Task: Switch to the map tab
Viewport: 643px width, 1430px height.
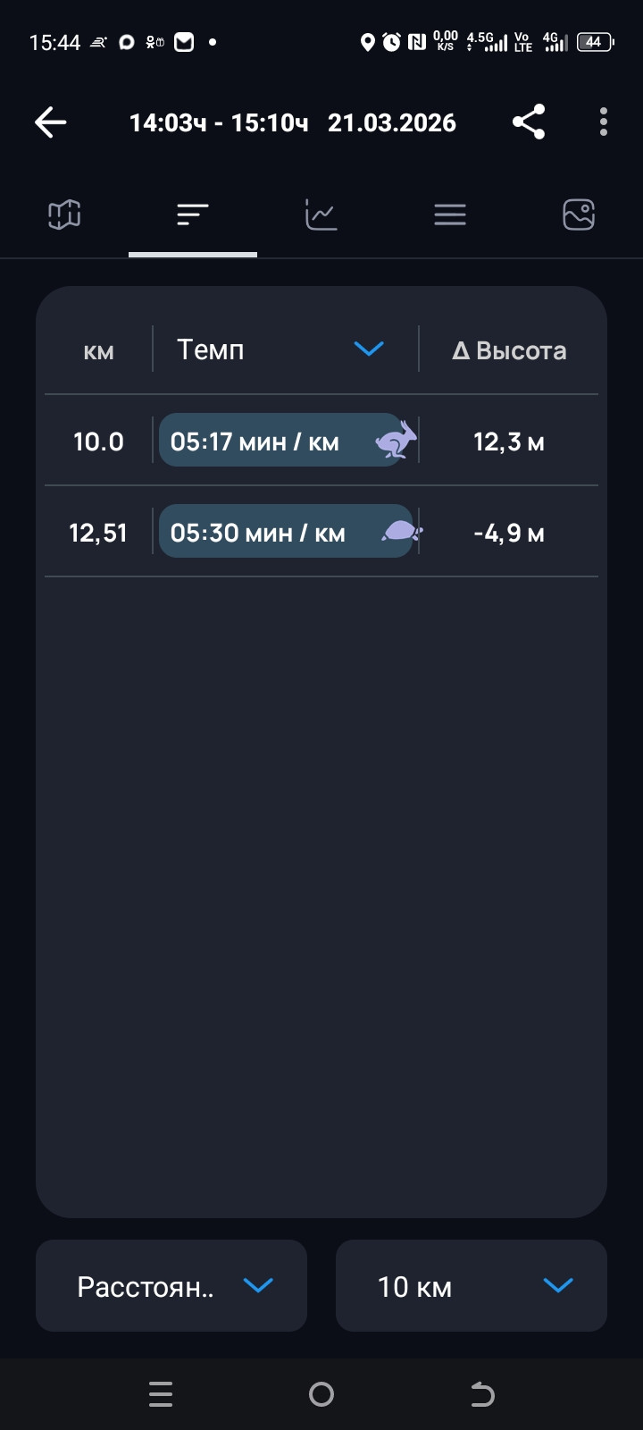Action: 64,214
